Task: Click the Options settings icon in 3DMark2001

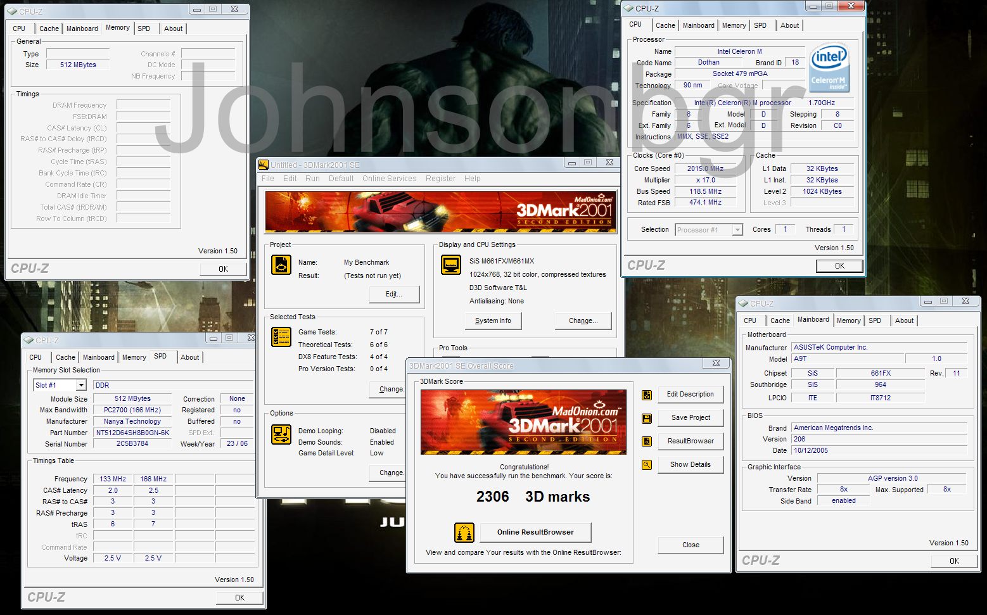Action: click(x=281, y=434)
